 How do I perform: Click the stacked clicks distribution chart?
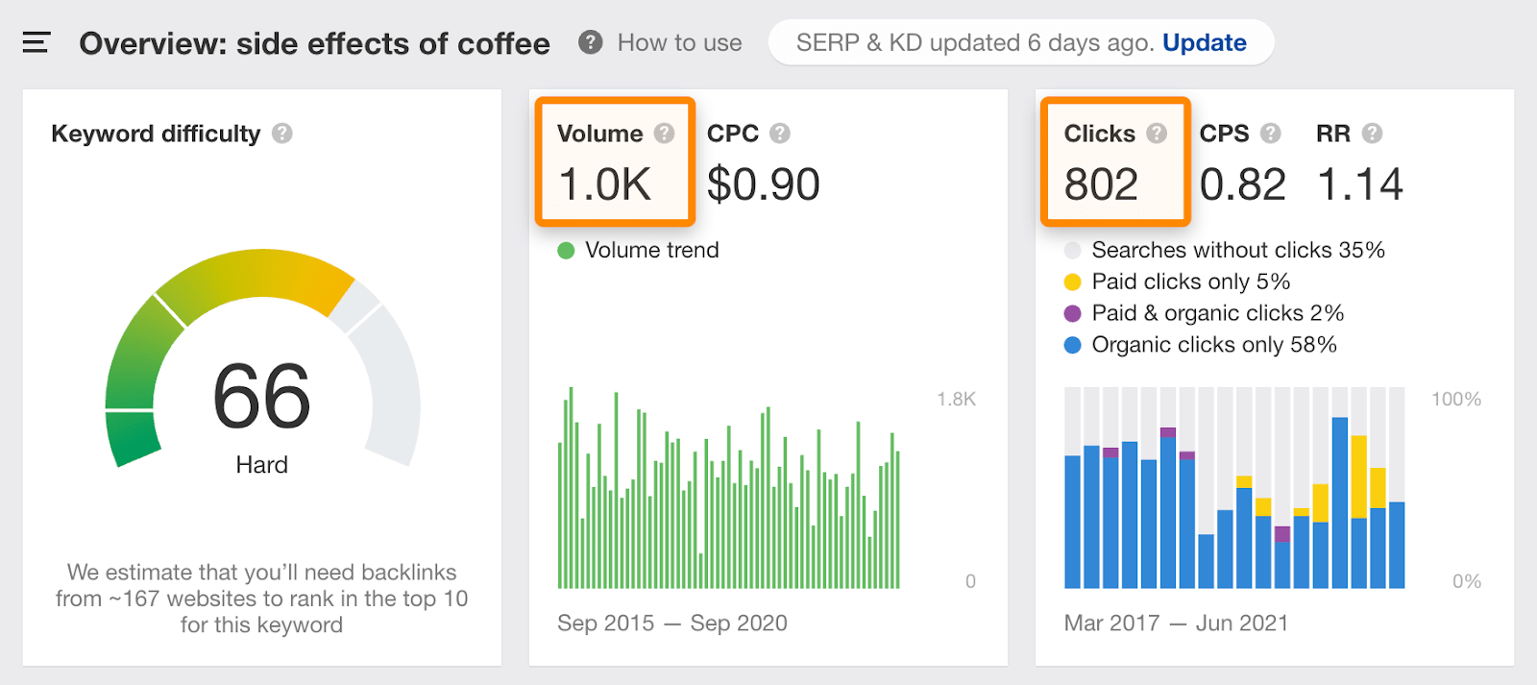tap(1234, 490)
